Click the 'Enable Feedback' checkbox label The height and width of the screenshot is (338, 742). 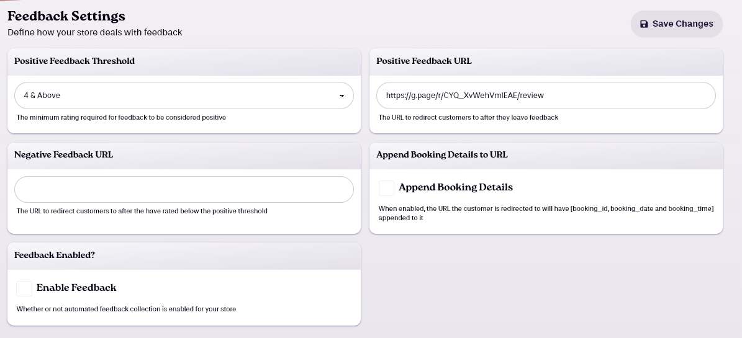click(x=76, y=287)
